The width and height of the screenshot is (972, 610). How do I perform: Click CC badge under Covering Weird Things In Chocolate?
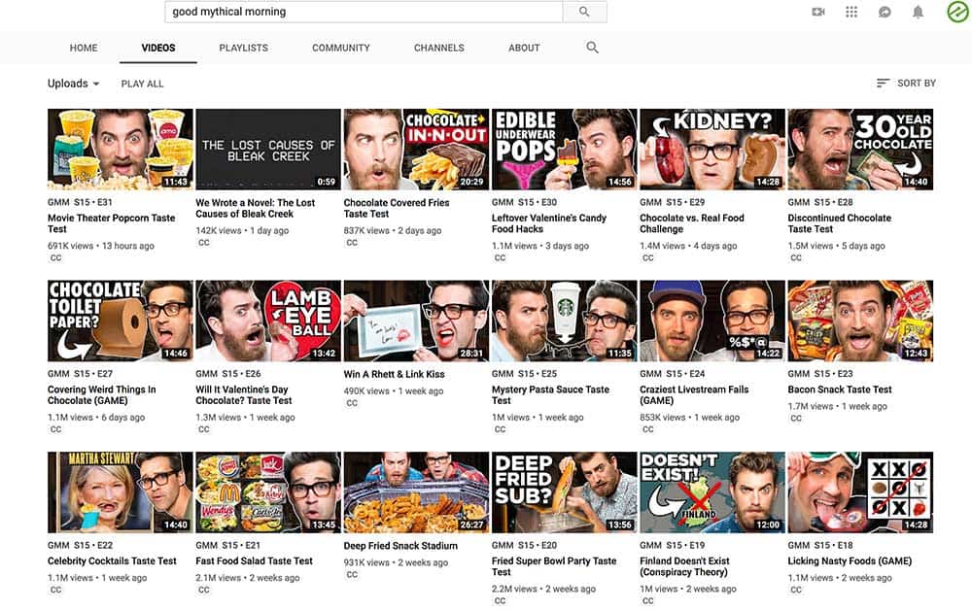55,429
